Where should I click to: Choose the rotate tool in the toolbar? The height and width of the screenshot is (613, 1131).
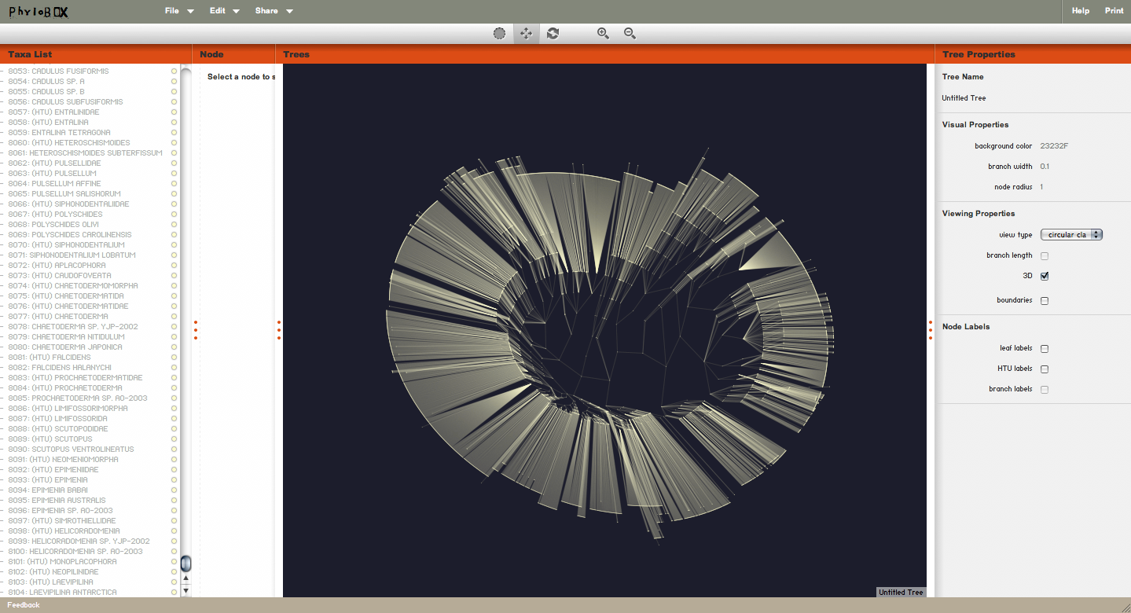point(553,33)
